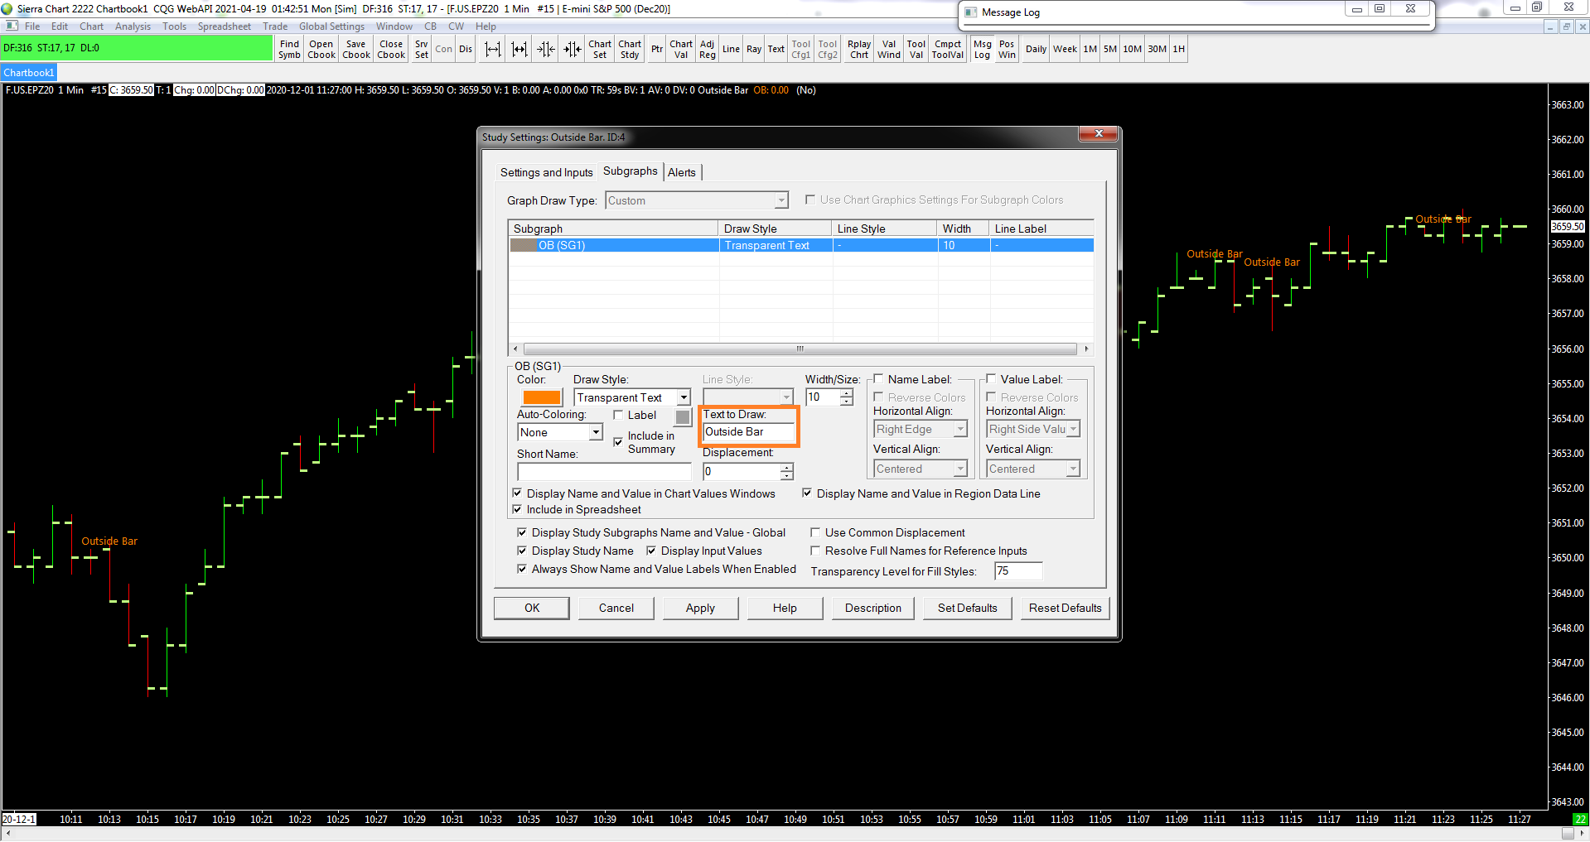Image resolution: width=1590 pixels, height=842 pixels.
Task: Click the Transparency Level input field
Action: (x=1018, y=571)
